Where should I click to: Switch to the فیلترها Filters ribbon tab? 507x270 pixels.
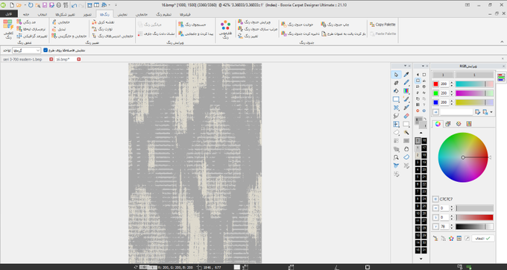185,15
